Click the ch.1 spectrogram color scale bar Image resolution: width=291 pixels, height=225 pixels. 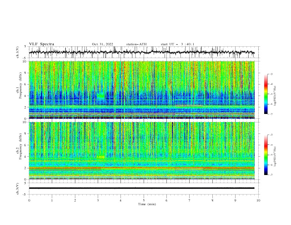click(x=266, y=94)
